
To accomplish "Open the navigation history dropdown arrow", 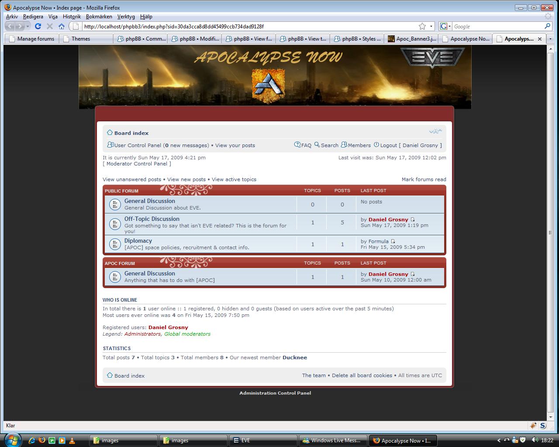I will [x=28, y=26].
